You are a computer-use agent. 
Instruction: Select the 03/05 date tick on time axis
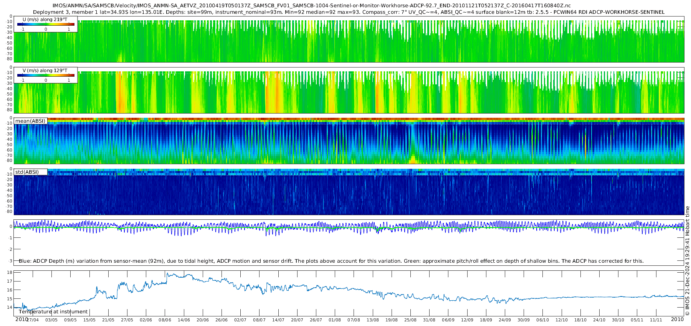pyautogui.click(x=51, y=320)
